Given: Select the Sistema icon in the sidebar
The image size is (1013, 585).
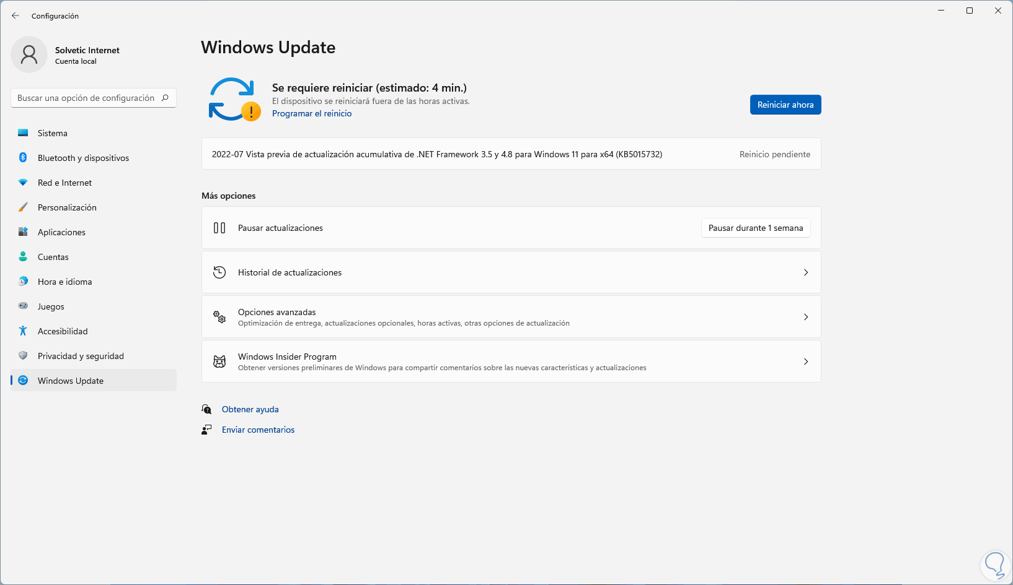Looking at the screenshot, I should click(x=23, y=132).
